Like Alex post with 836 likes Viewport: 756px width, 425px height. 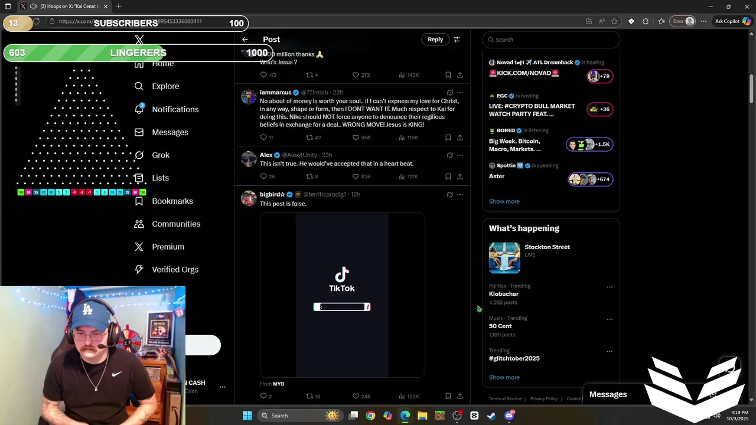pyautogui.click(x=361, y=176)
